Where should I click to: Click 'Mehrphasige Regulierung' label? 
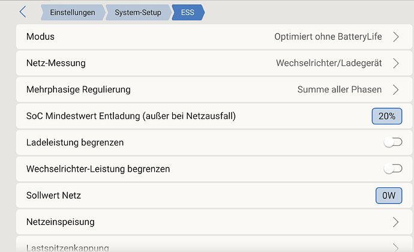coord(79,89)
